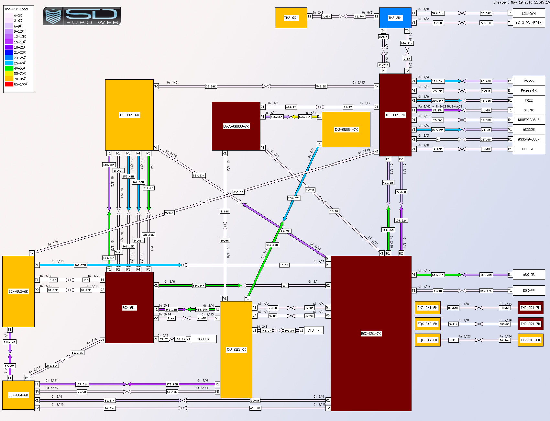Click the 292.03M label on Panap link

438,81
